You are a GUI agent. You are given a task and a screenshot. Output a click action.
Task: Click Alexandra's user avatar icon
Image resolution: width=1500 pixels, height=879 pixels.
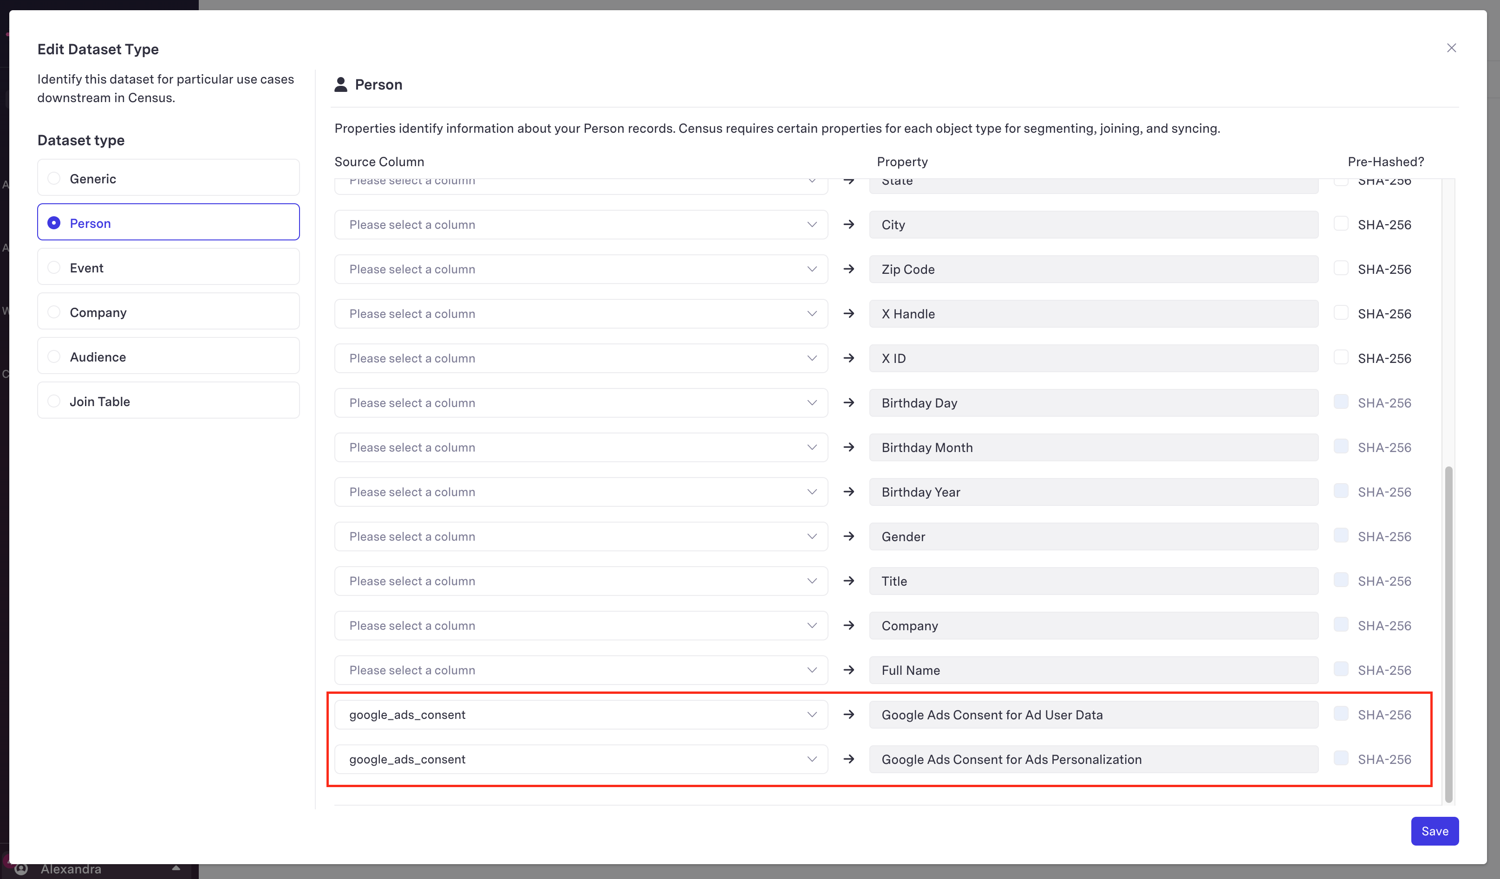tap(21, 869)
